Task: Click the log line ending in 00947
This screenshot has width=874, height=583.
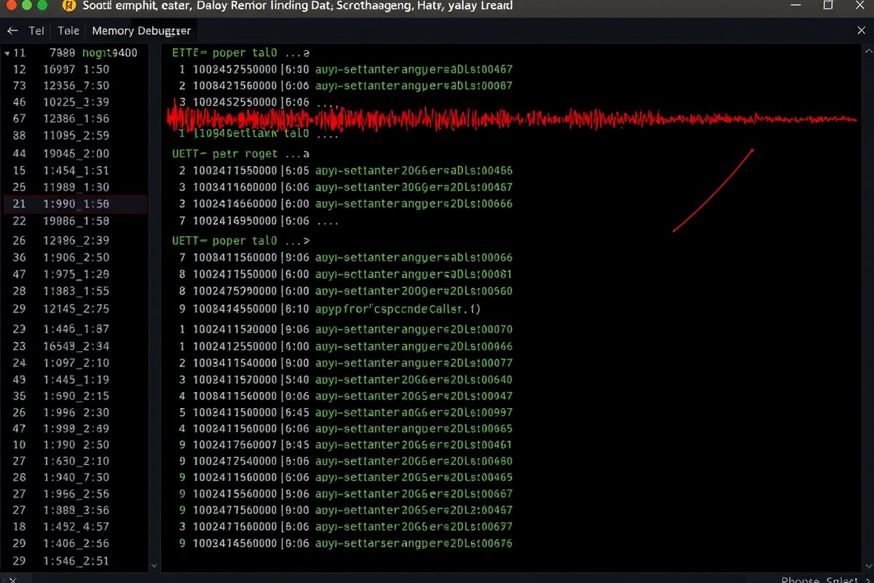Action: point(345,396)
